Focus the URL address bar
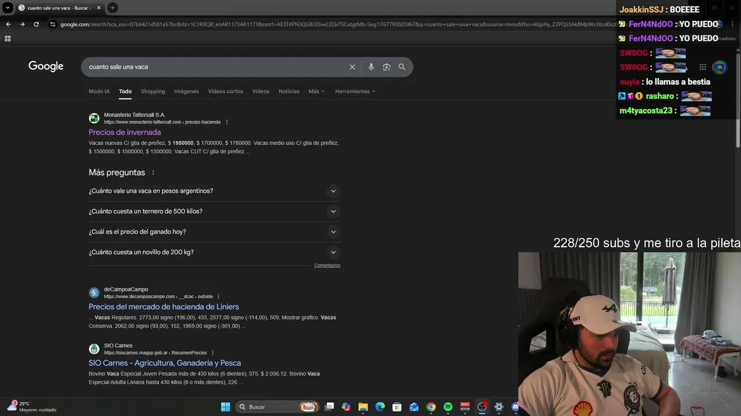This screenshot has height=416, width=741. (x=339, y=24)
